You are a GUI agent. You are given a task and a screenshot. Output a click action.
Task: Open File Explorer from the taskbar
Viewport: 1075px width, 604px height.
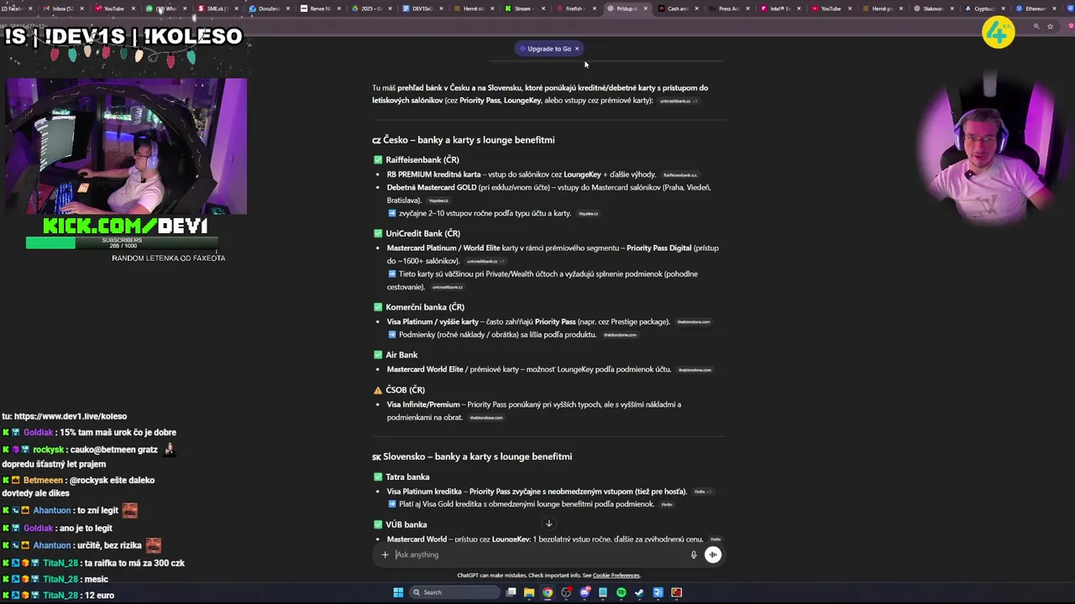click(529, 592)
